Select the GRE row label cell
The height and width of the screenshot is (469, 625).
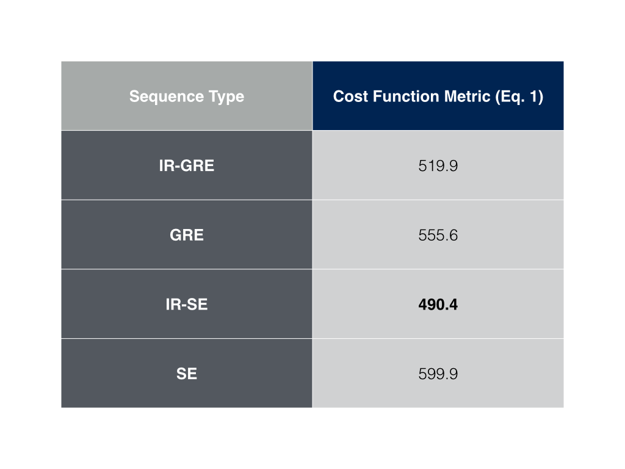point(187,235)
